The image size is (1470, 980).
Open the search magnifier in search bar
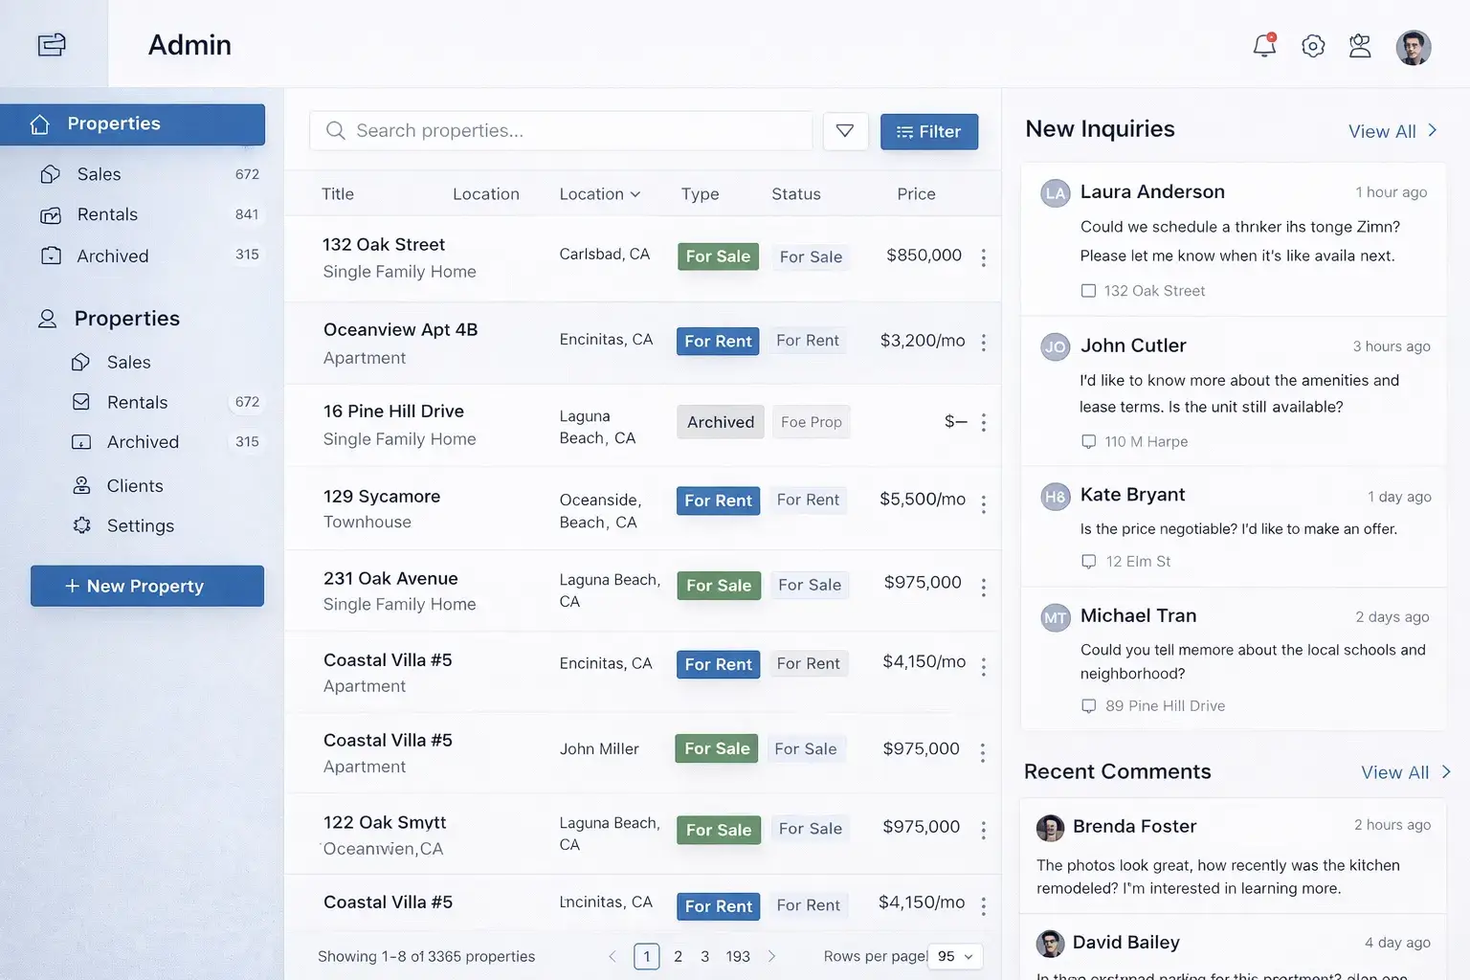click(x=335, y=130)
